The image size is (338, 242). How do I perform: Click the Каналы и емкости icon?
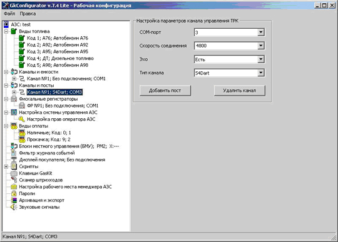[x=14, y=72]
